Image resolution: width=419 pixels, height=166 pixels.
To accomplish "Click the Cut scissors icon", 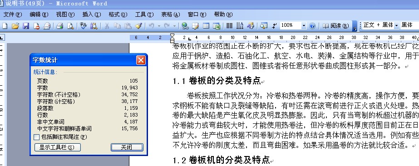I will click(x=107, y=26).
